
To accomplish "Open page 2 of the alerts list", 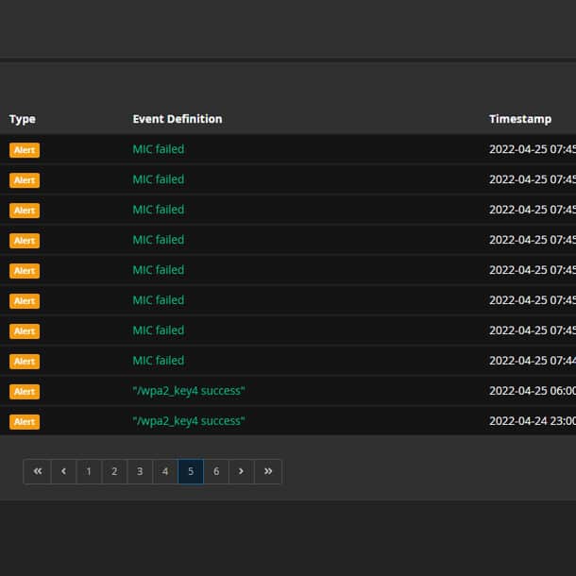I will tap(114, 471).
